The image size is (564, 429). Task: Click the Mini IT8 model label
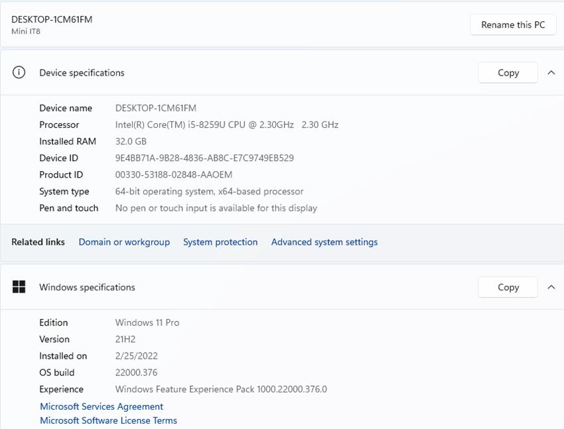[x=26, y=31]
